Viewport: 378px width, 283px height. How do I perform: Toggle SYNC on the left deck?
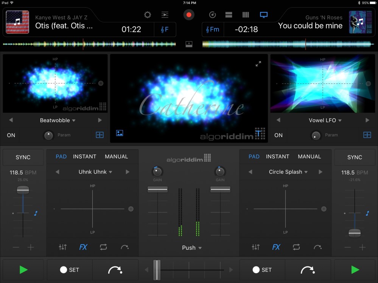point(23,157)
